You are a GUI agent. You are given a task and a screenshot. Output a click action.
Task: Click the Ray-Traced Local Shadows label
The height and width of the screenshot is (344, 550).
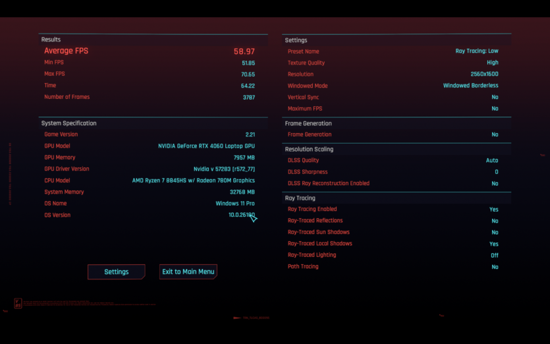pyautogui.click(x=320, y=244)
